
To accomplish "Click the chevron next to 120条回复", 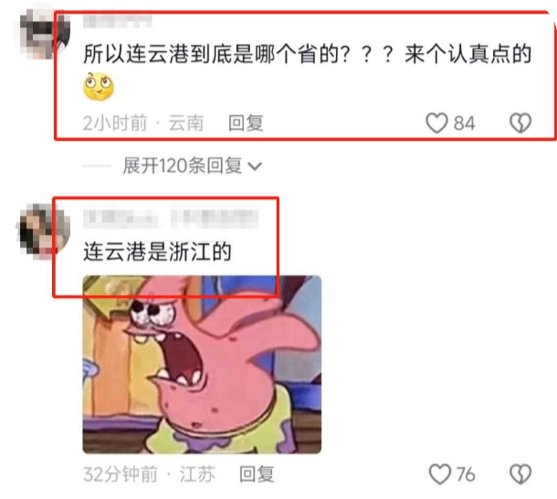I will coord(255,166).
